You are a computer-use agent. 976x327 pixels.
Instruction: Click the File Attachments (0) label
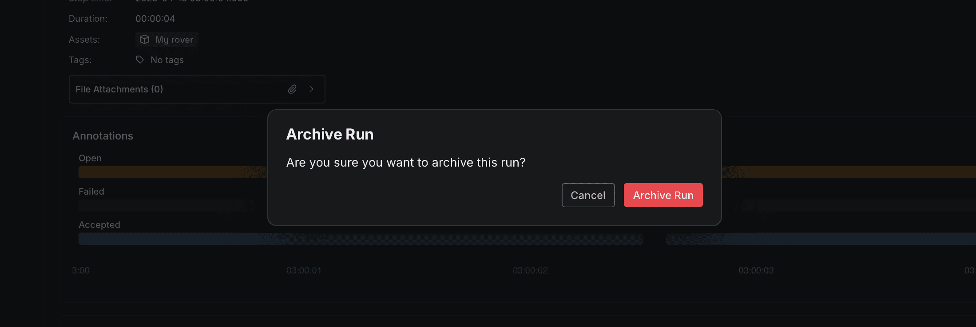pos(119,89)
